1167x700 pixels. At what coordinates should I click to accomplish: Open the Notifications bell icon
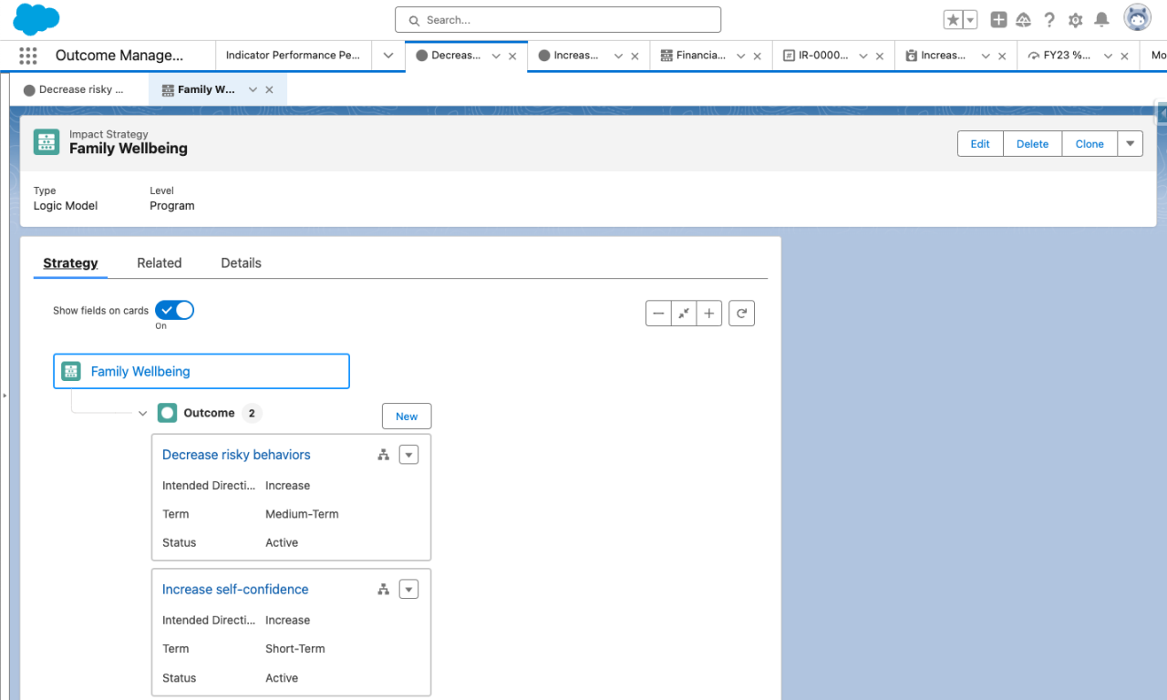[1101, 20]
